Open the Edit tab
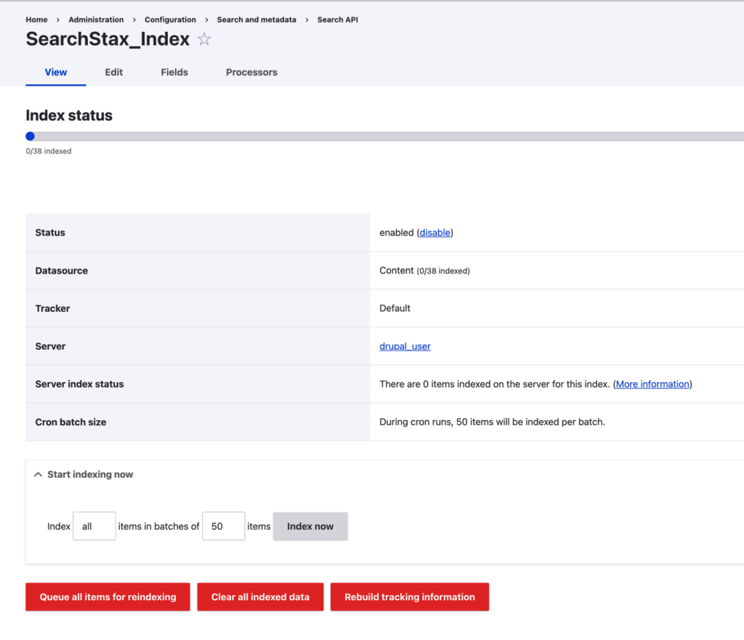The image size is (744, 640). click(x=114, y=72)
